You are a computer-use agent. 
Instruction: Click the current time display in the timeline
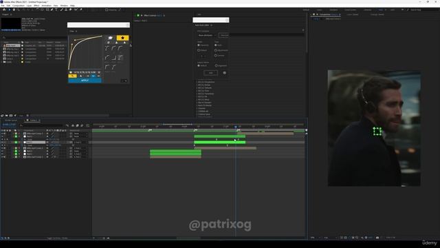[9, 125]
